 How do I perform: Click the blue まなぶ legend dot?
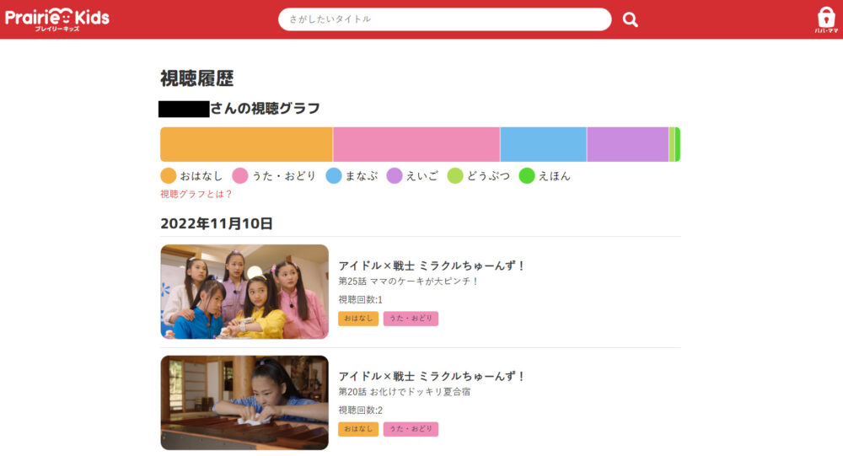click(334, 176)
